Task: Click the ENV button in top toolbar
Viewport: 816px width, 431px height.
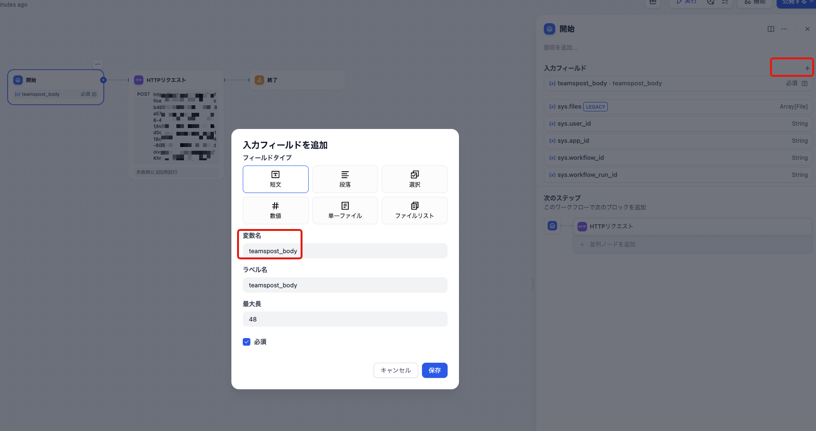Action: [653, 2]
